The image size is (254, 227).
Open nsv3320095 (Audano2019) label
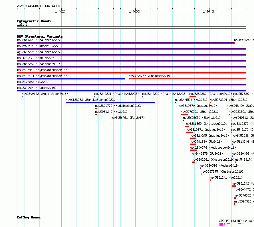(x=209, y=136)
